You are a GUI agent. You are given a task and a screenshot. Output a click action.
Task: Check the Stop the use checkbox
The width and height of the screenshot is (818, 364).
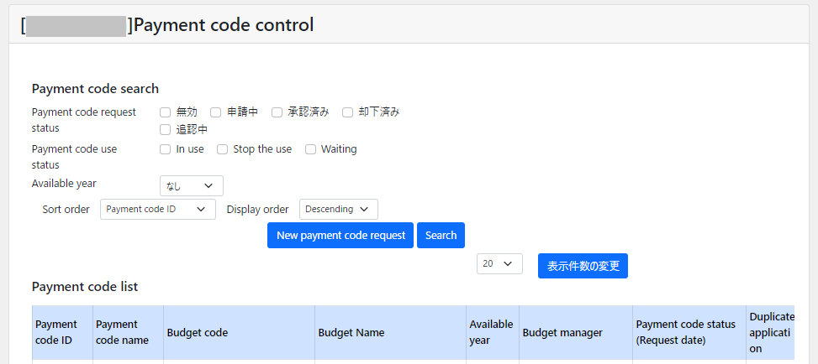tap(223, 149)
